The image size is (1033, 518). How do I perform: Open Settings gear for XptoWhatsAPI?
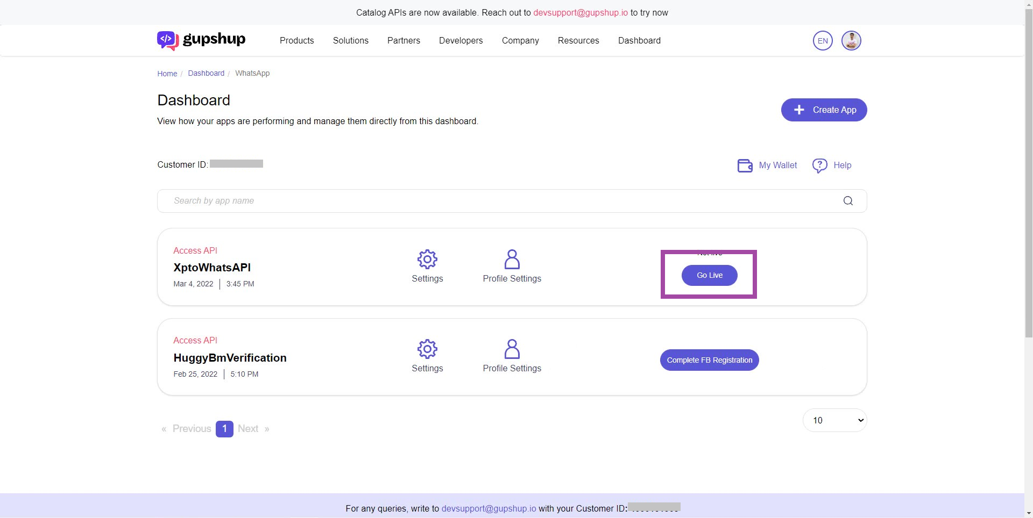427,260
